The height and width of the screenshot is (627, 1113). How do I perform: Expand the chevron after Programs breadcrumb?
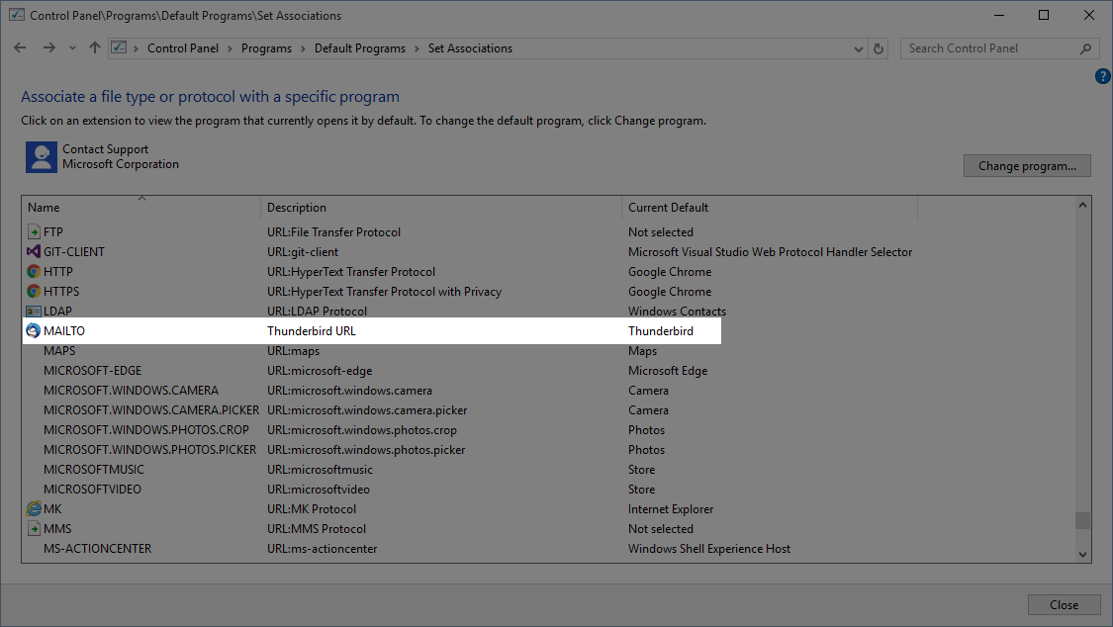pyautogui.click(x=303, y=48)
